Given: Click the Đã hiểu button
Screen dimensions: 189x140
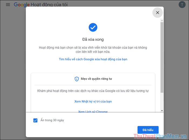Looking at the screenshot, I should pos(148,130).
